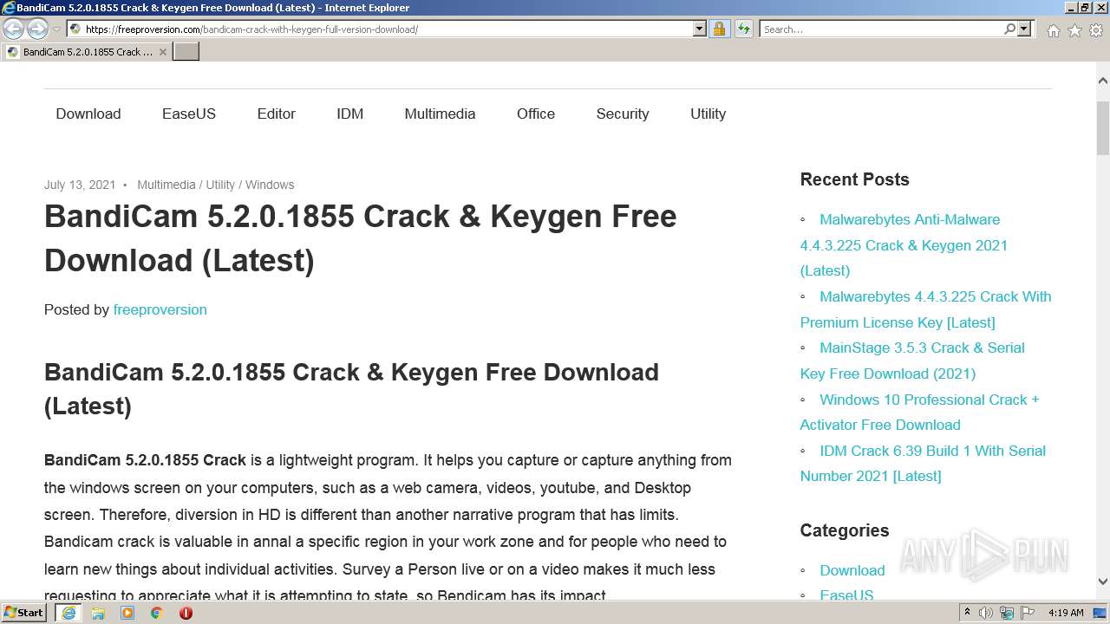The image size is (1110, 624).
Task: Open Malwarebytes Anti-Malware 4.4.3.225 Crack post
Action: coord(904,245)
